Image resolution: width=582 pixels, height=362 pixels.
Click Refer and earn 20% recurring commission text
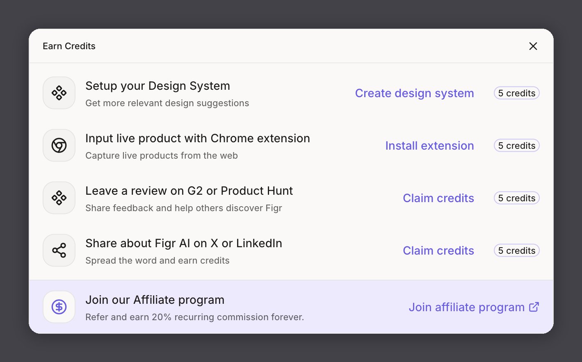[x=194, y=317]
